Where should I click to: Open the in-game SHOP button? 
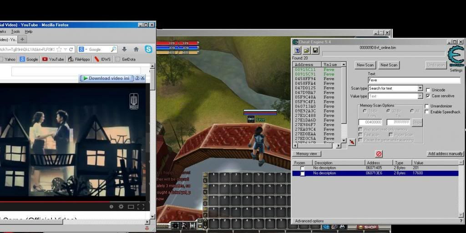[367, 227]
